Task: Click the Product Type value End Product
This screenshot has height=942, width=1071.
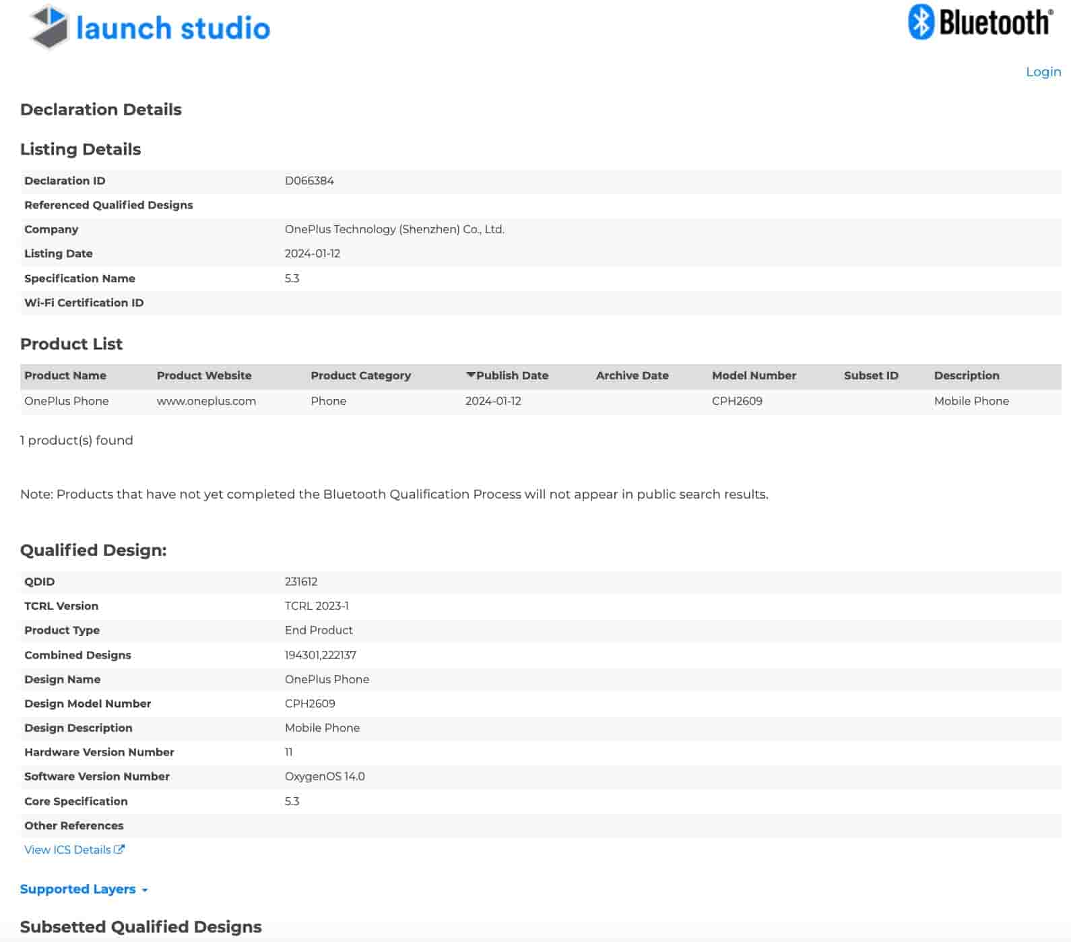Action: click(x=319, y=630)
